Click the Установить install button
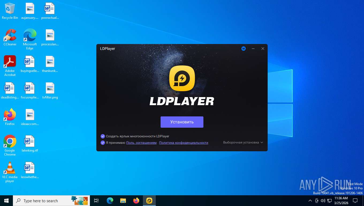 [x=182, y=122]
